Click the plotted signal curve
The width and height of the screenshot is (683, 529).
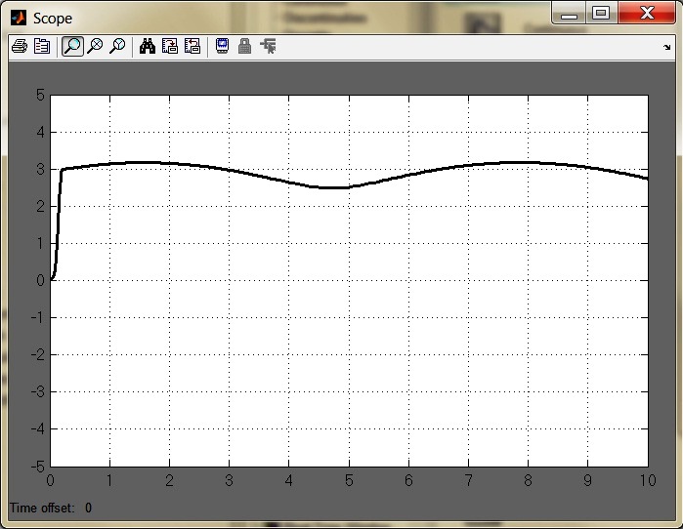point(349,187)
